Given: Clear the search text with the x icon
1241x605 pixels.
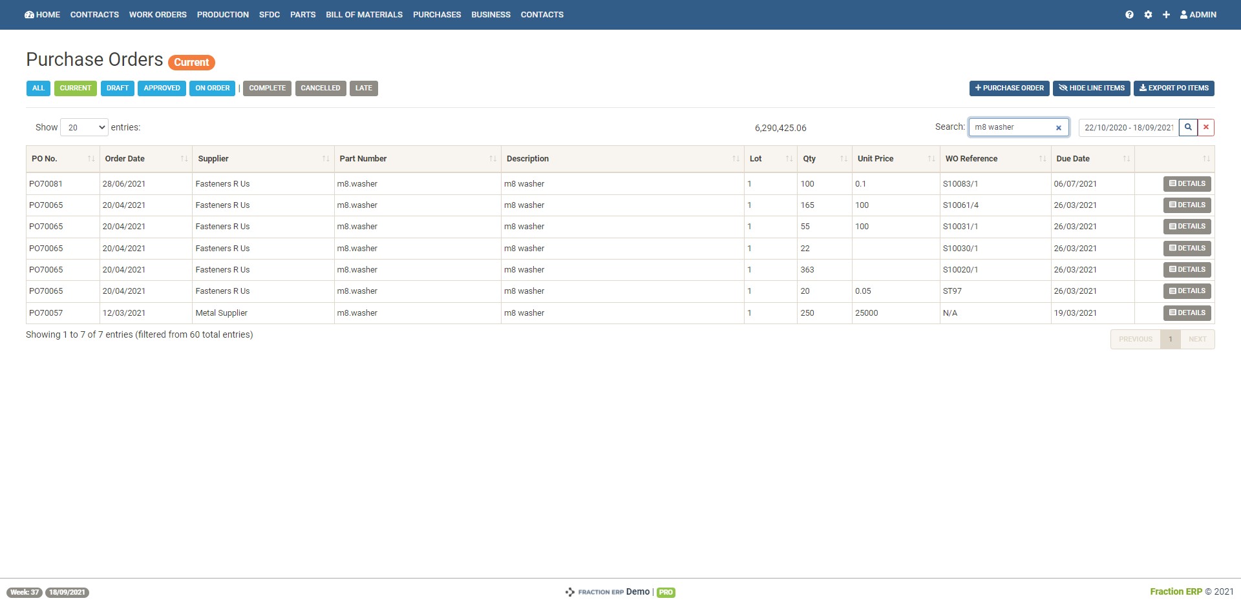Looking at the screenshot, I should pos(1059,128).
